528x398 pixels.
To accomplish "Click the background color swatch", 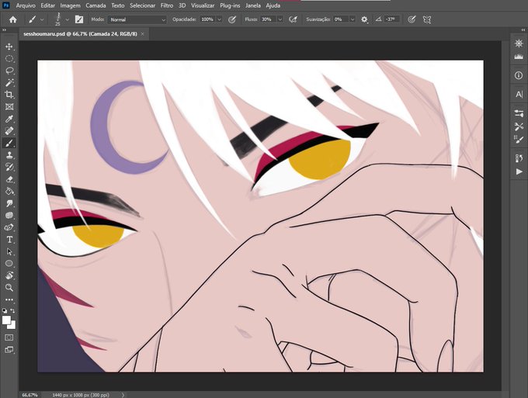I will (12, 325).
